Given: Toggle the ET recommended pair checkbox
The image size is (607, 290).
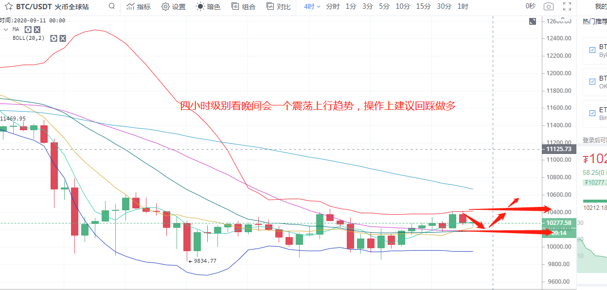Looking at the screenshot, I should [592, 113].
